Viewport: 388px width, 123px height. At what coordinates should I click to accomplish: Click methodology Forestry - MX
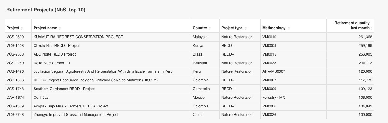point(274,98)
